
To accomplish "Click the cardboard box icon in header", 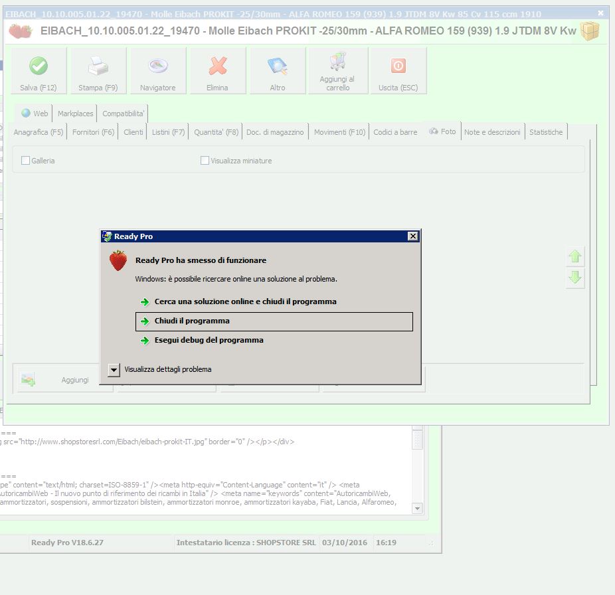I will coord(590,31).
